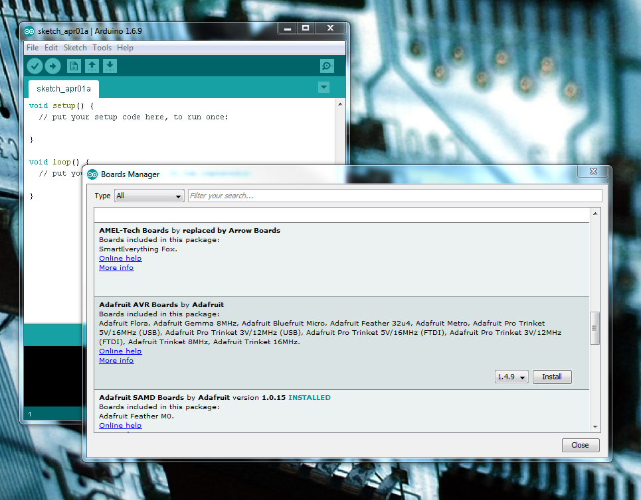Open Online help link for Adafruit SAMD Boards
The width and height of the screenshot is (641, 500).
[120, 425]
